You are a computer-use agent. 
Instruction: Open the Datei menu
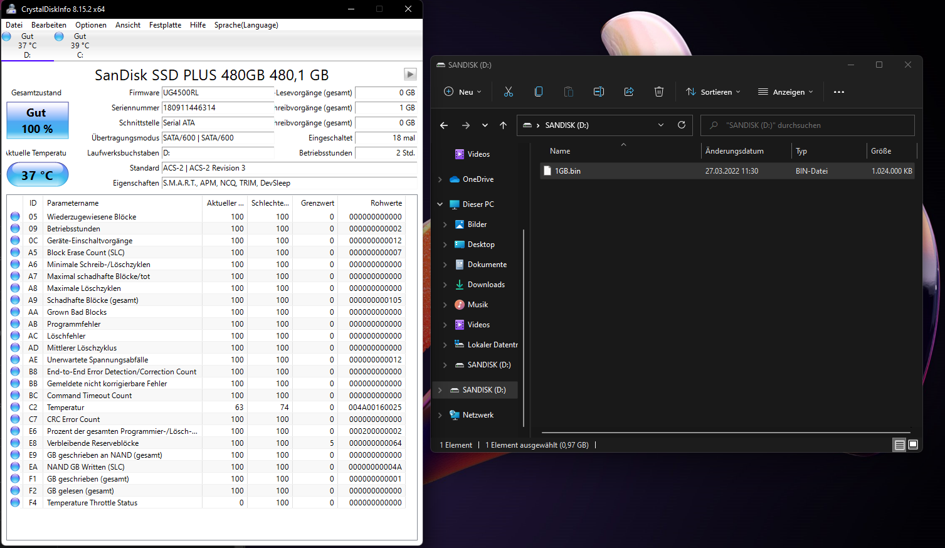(14, 25)
